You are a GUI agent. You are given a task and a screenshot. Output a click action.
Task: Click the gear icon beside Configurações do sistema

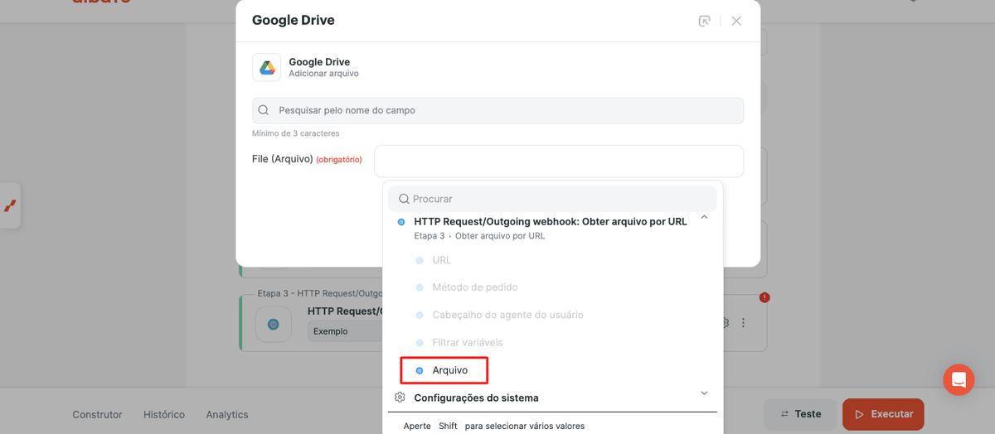400,398
